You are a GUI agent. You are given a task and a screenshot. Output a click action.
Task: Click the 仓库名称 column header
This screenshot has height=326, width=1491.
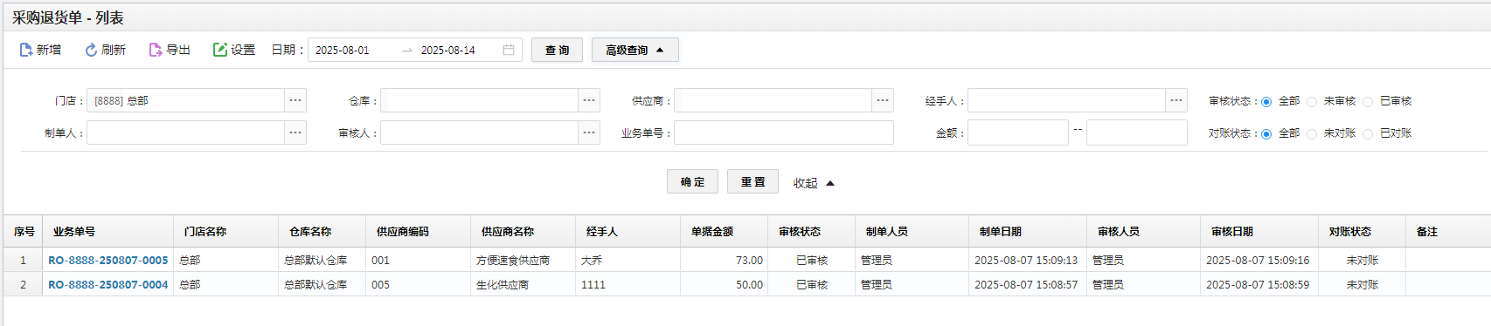coord(322,231)
